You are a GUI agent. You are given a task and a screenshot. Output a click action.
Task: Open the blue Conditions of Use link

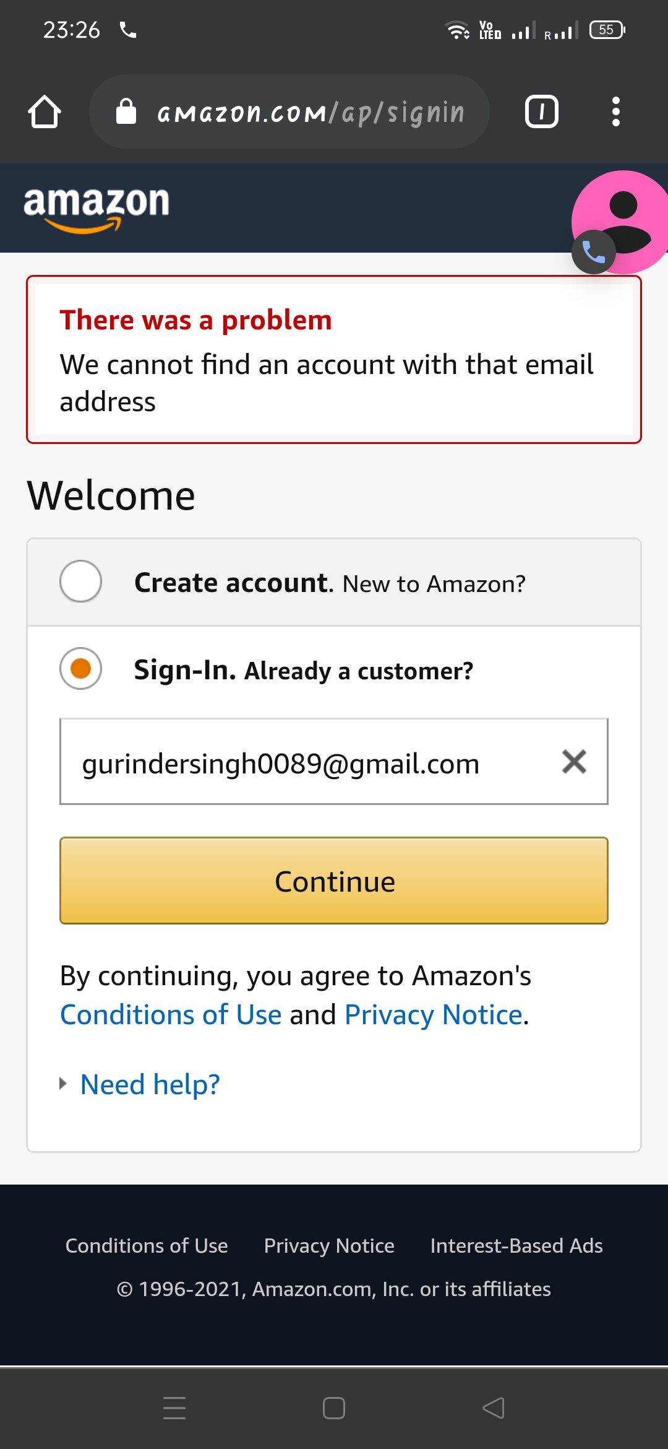(x=171, y=1015)
